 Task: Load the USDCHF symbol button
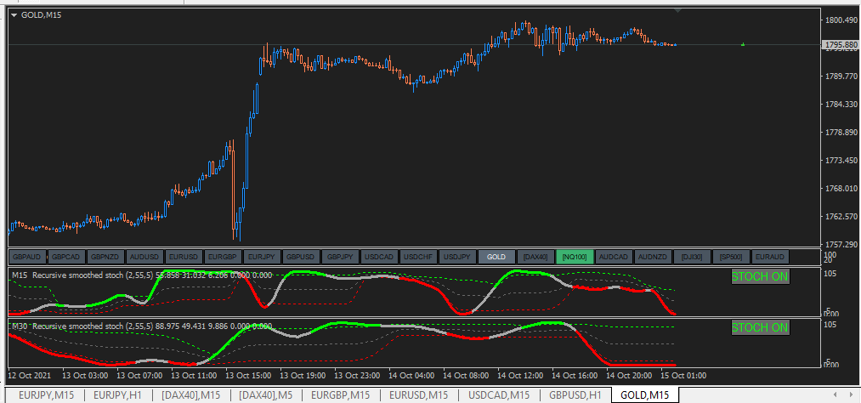(x=418, y=257)
